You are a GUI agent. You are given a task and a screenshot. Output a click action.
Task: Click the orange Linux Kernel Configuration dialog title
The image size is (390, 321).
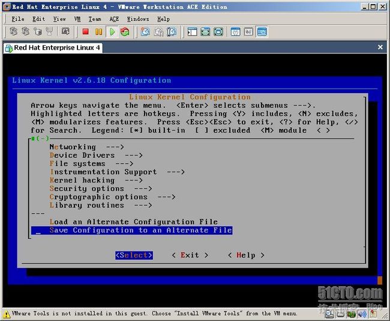pos(190,97)
